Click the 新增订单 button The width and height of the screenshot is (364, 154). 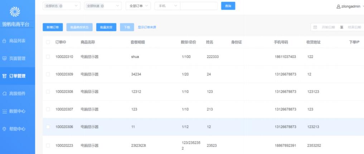53,27
